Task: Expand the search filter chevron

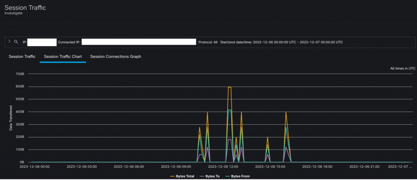Action: point(9,42)
